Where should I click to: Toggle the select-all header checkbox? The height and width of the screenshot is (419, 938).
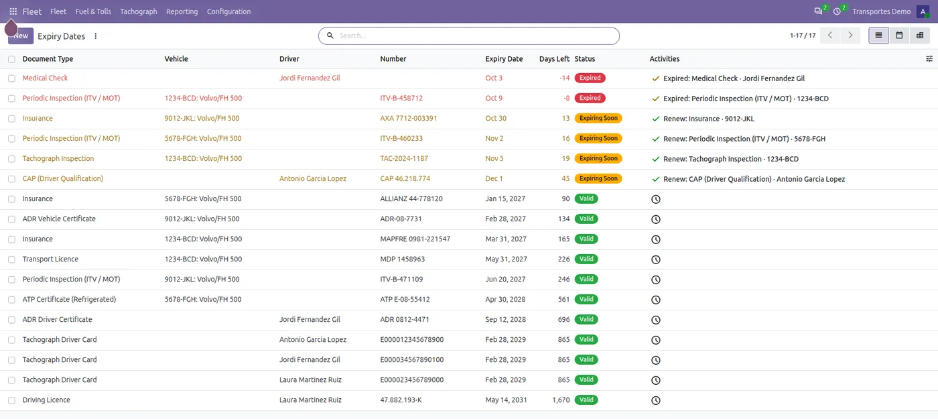coord(11,59)
